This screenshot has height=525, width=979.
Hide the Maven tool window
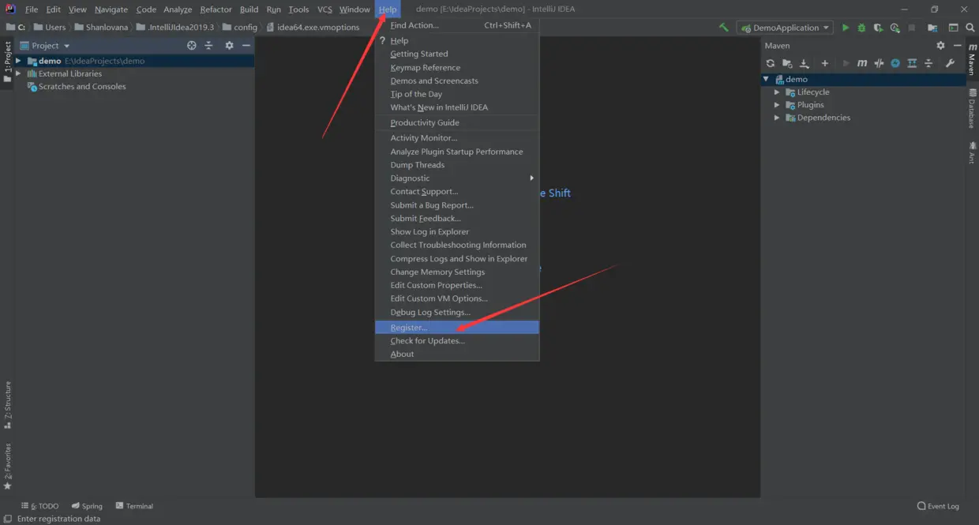click(x=957, y=46)
